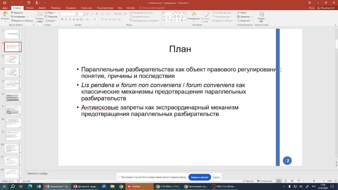
Task: Click the Примечания comments button in status bar
Action: [x=264, y=181]
